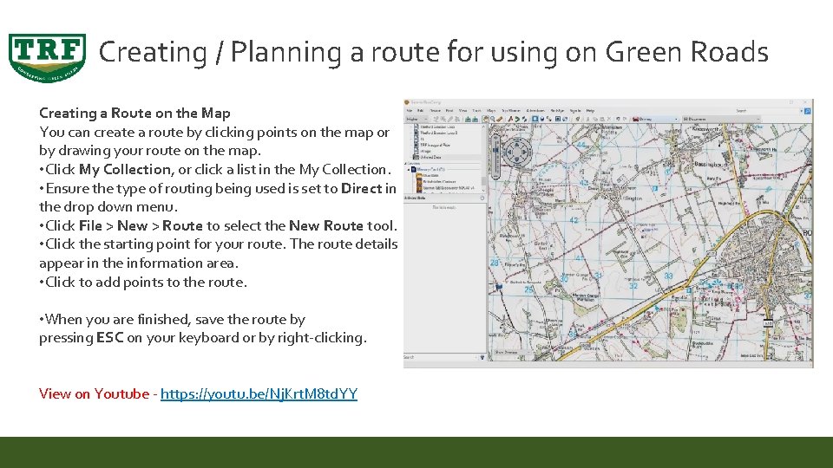Select the hand pan tool in toolbar
Screen dimensions: 833x468
(x=486, y=119)
